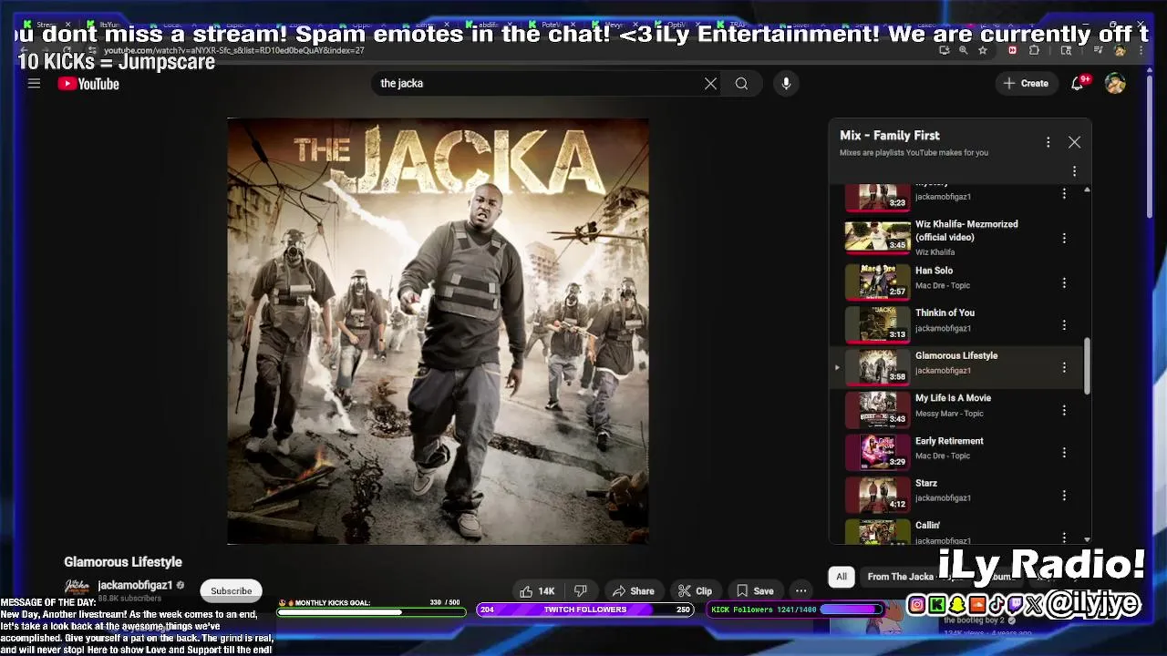
Task: Open options for My Life Is A Movie
Action: [x=1064, y=411]
